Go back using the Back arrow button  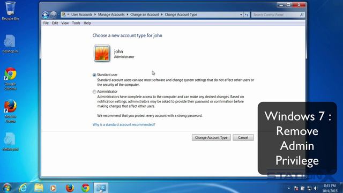pos(46,14)
